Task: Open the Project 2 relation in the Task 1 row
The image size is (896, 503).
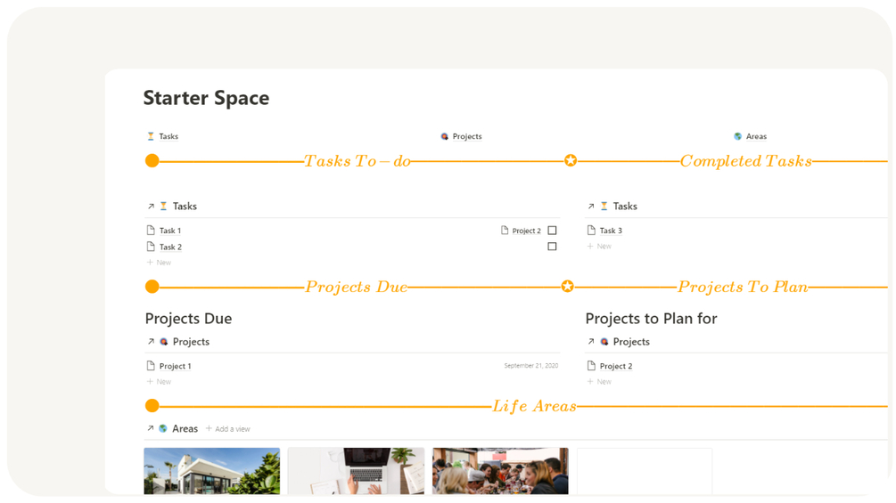Action: click(x=525, y=231)
